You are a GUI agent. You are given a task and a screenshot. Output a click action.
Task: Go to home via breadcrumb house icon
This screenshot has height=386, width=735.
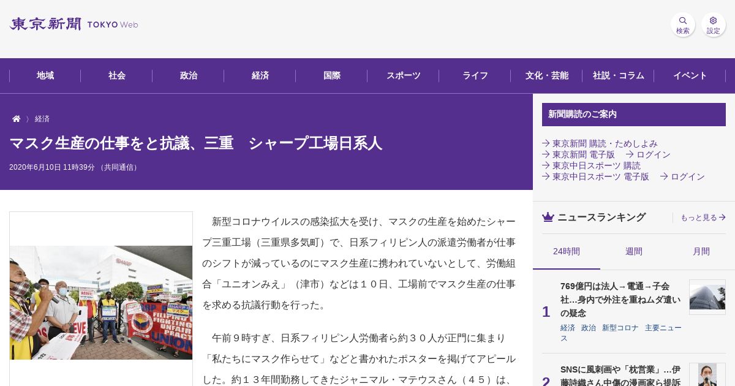click(x=17, y=119)
